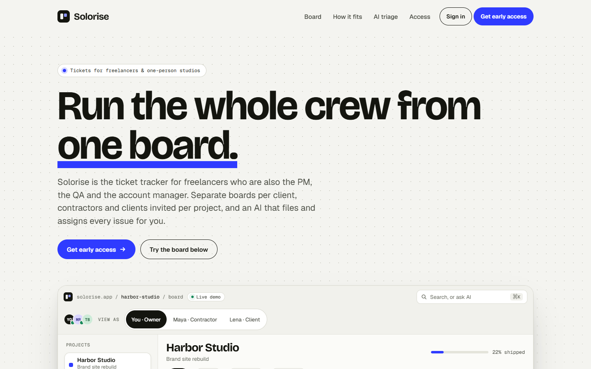Switch view to You · Owner
Screen dimensions: 591x369
(146, 319)
